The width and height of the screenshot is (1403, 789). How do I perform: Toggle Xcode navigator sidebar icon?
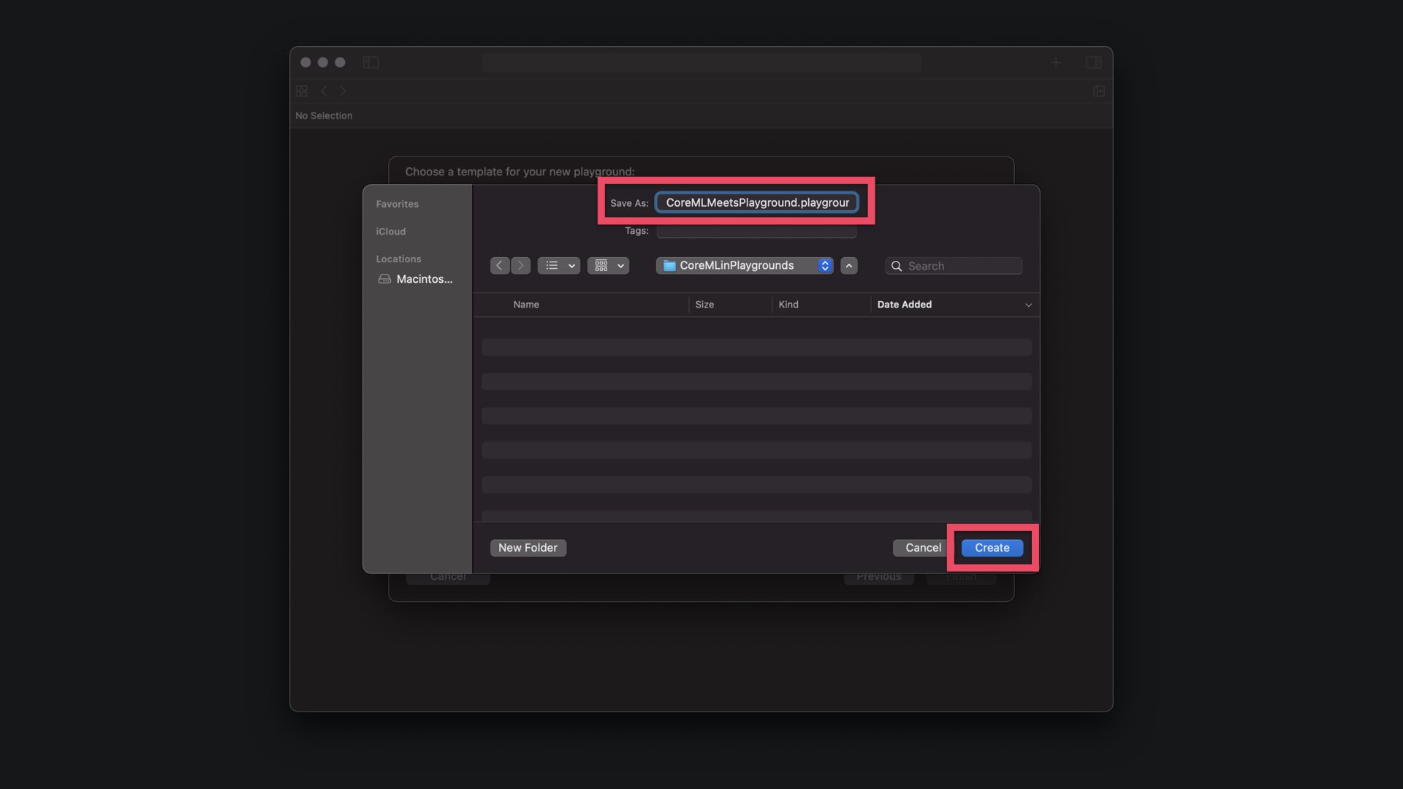coord(371,63)
